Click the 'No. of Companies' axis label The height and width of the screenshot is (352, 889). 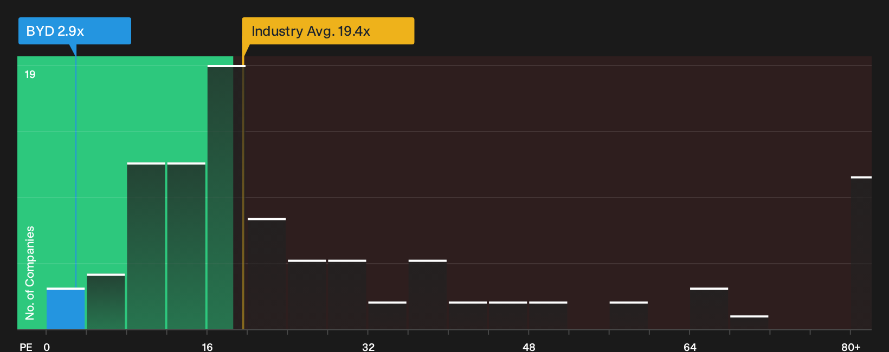click(30, 273)
